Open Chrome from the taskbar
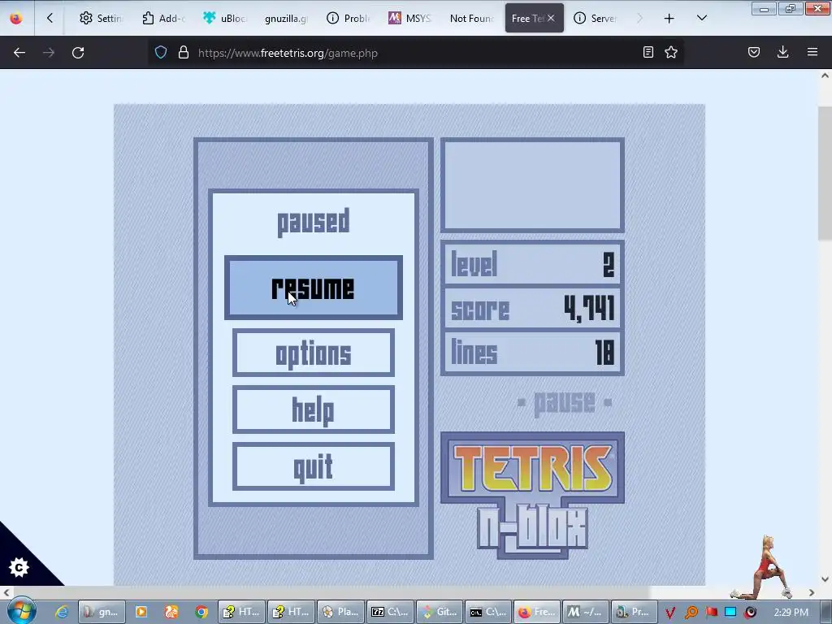The width and height of the screenshot is (832, 624). tap(201, 613)
